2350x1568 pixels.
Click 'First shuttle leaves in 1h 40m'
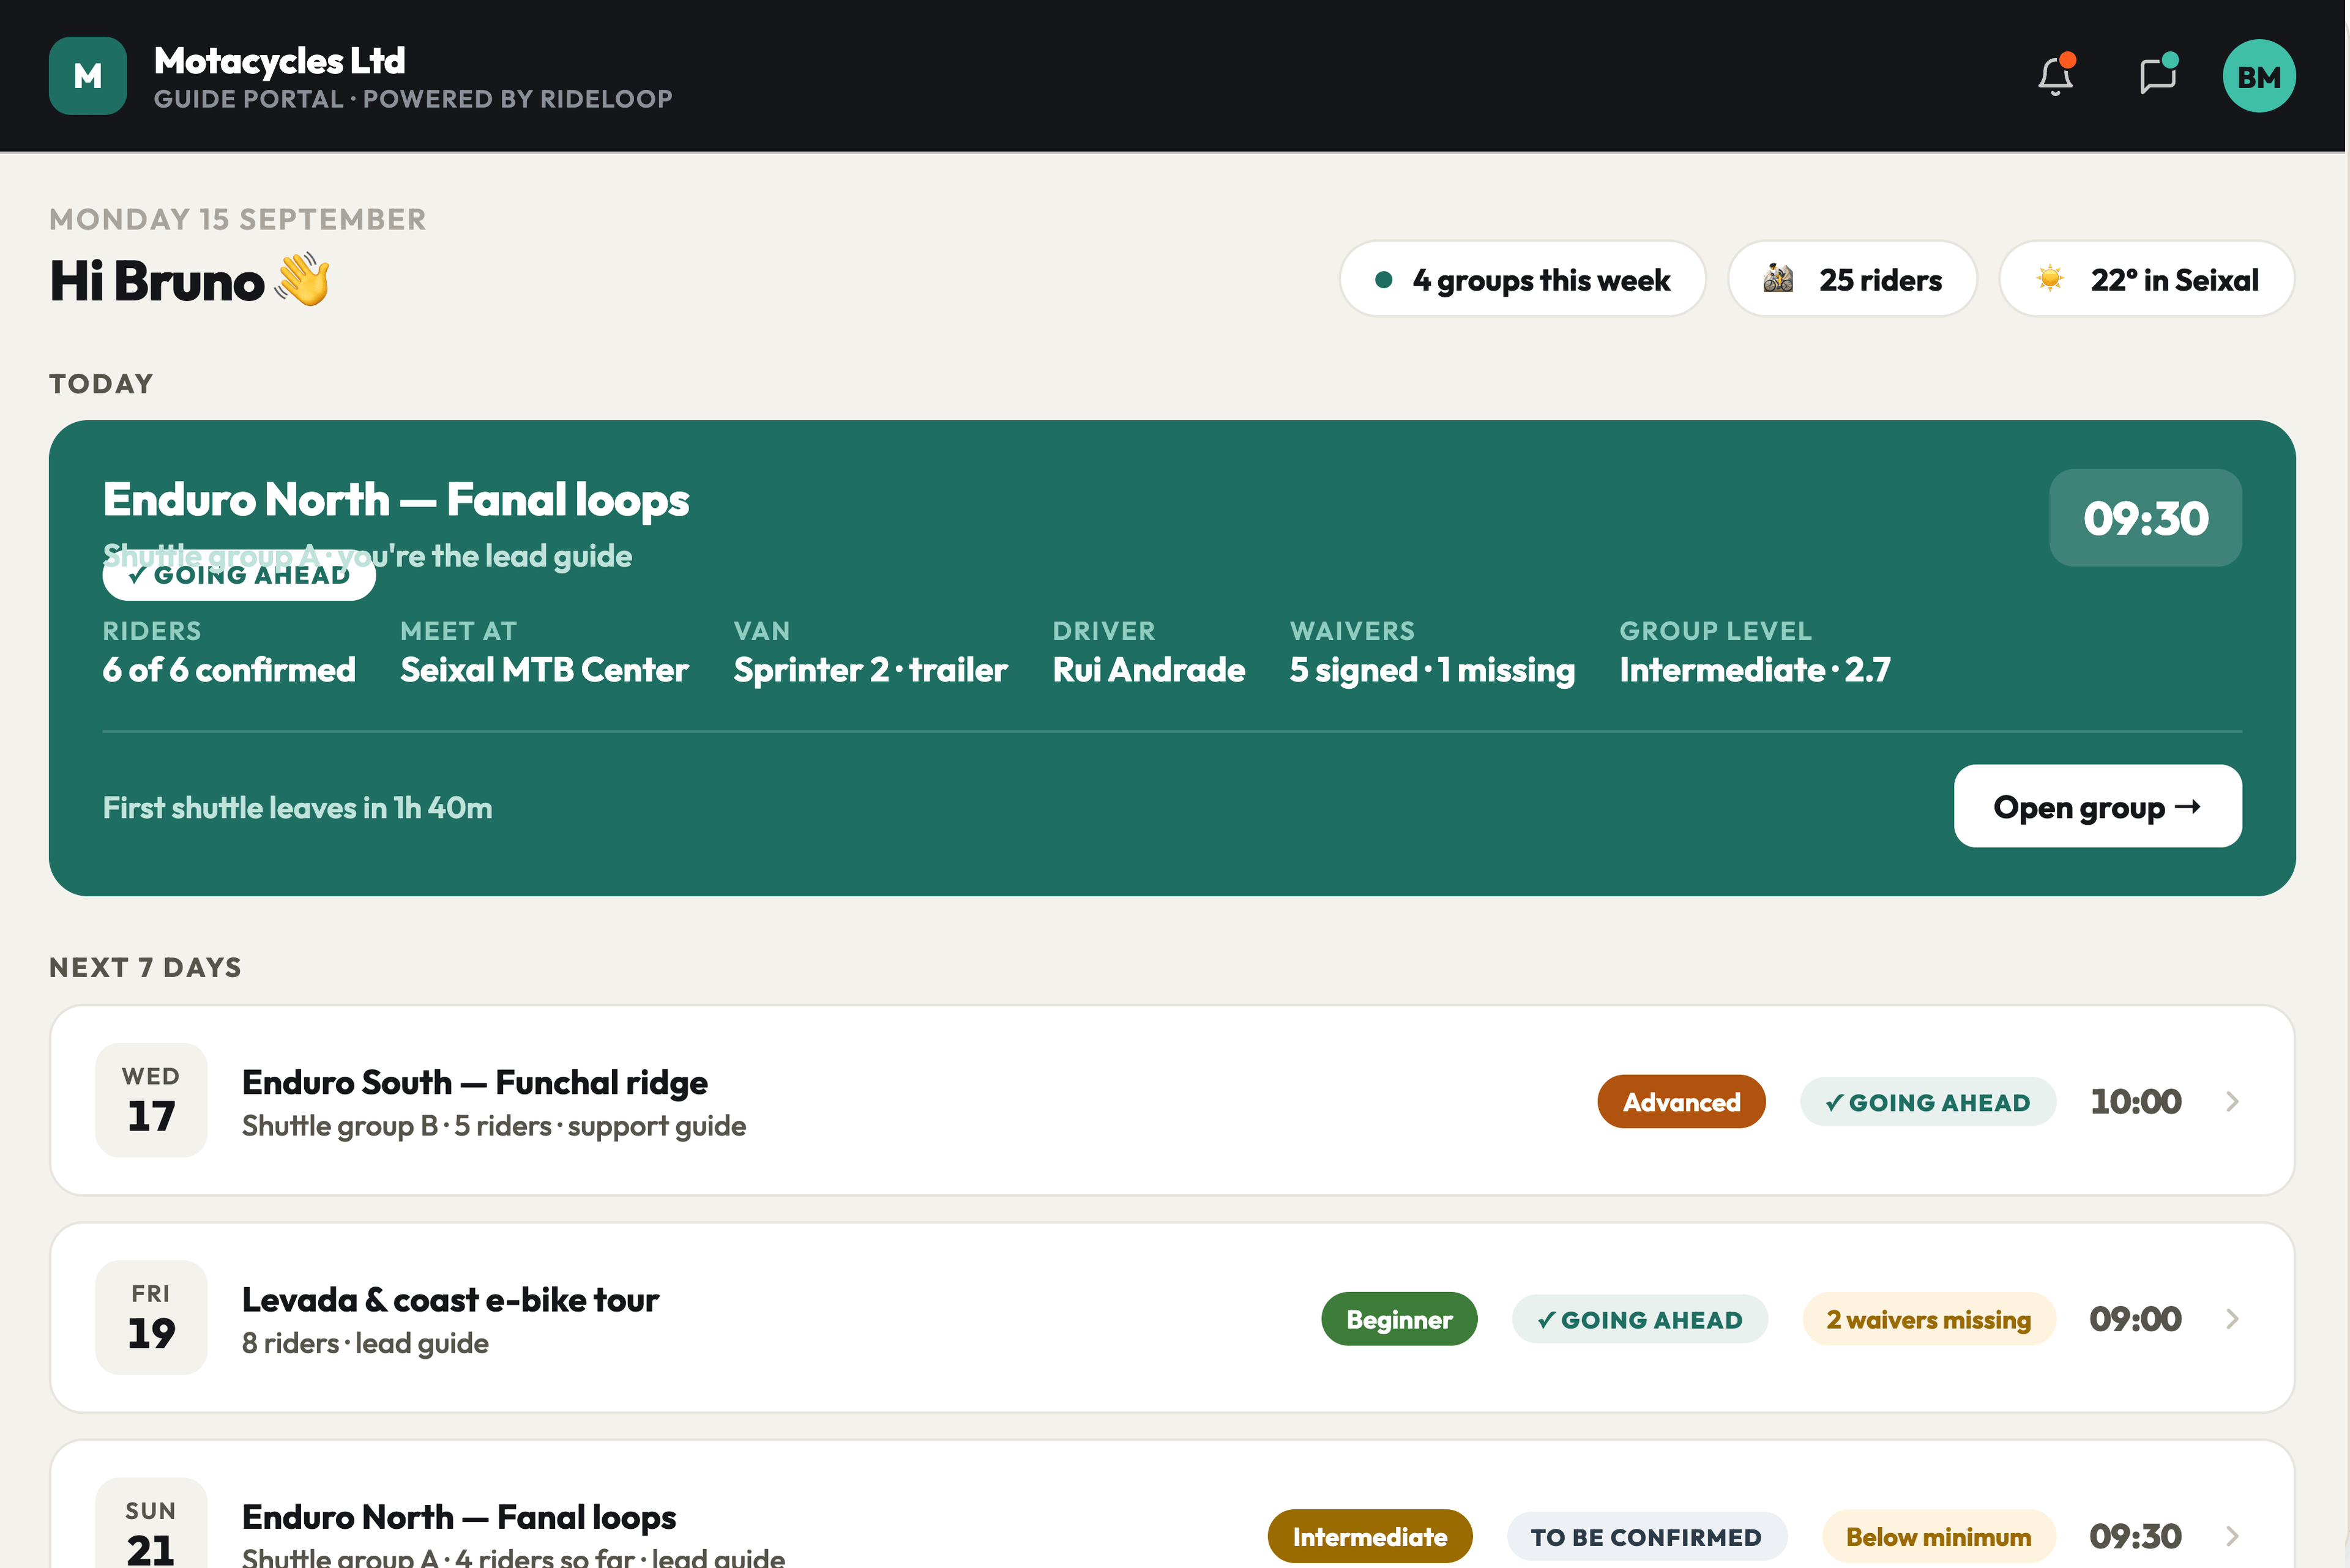(x=297, y=807)
